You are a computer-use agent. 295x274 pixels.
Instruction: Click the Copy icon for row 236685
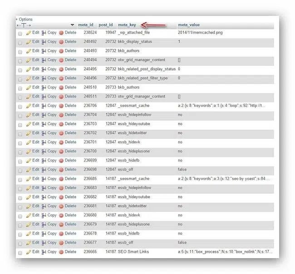point(44,179)
